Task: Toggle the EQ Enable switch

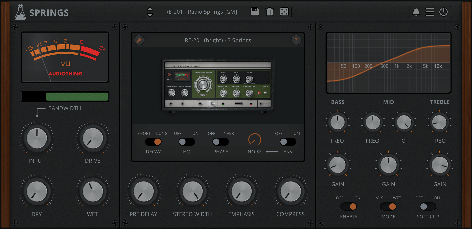Action: (x=349, y=207)
